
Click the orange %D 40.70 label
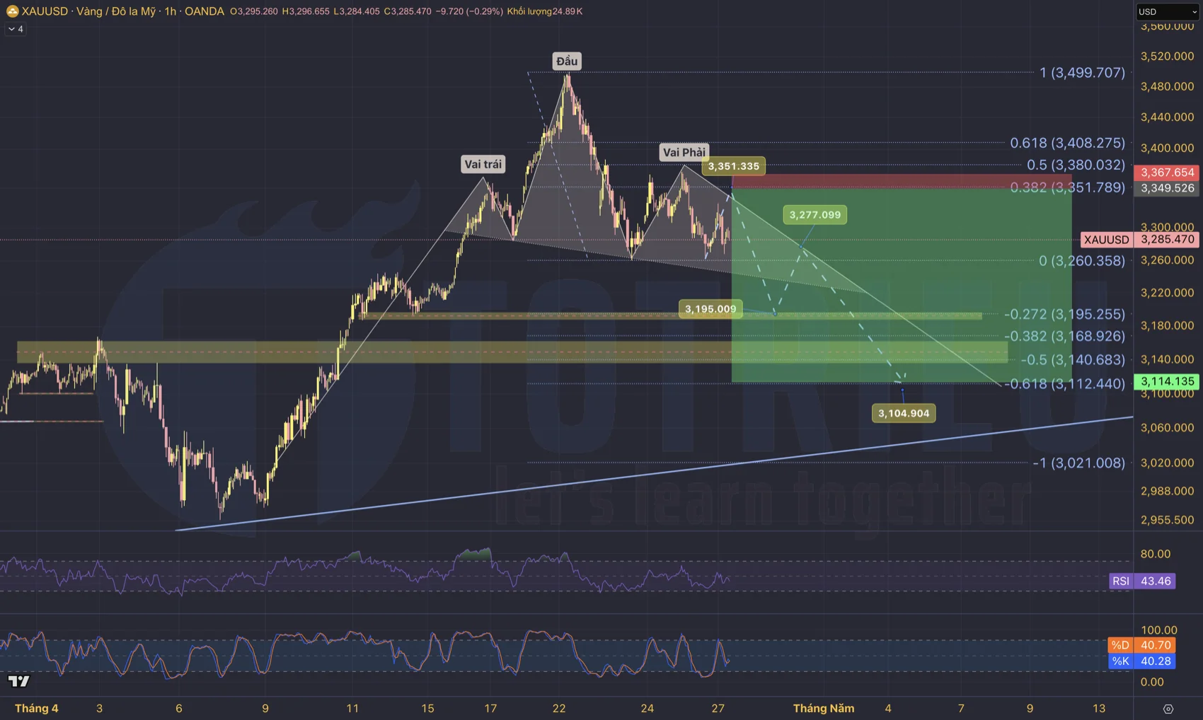coord(1142,645)
